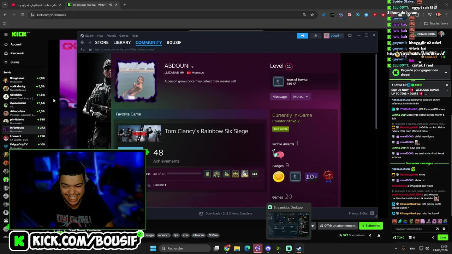Viewport: 452px width, 254px height.
Task: Click the red seal badge
Action: tap(328, 176)
